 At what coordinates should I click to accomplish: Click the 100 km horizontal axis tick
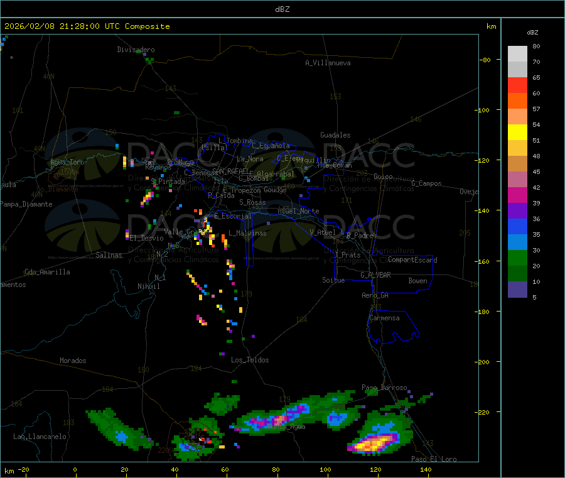325,470
